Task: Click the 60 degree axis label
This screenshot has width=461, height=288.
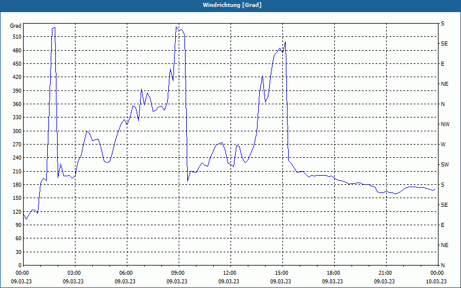Action: (18, 238)
